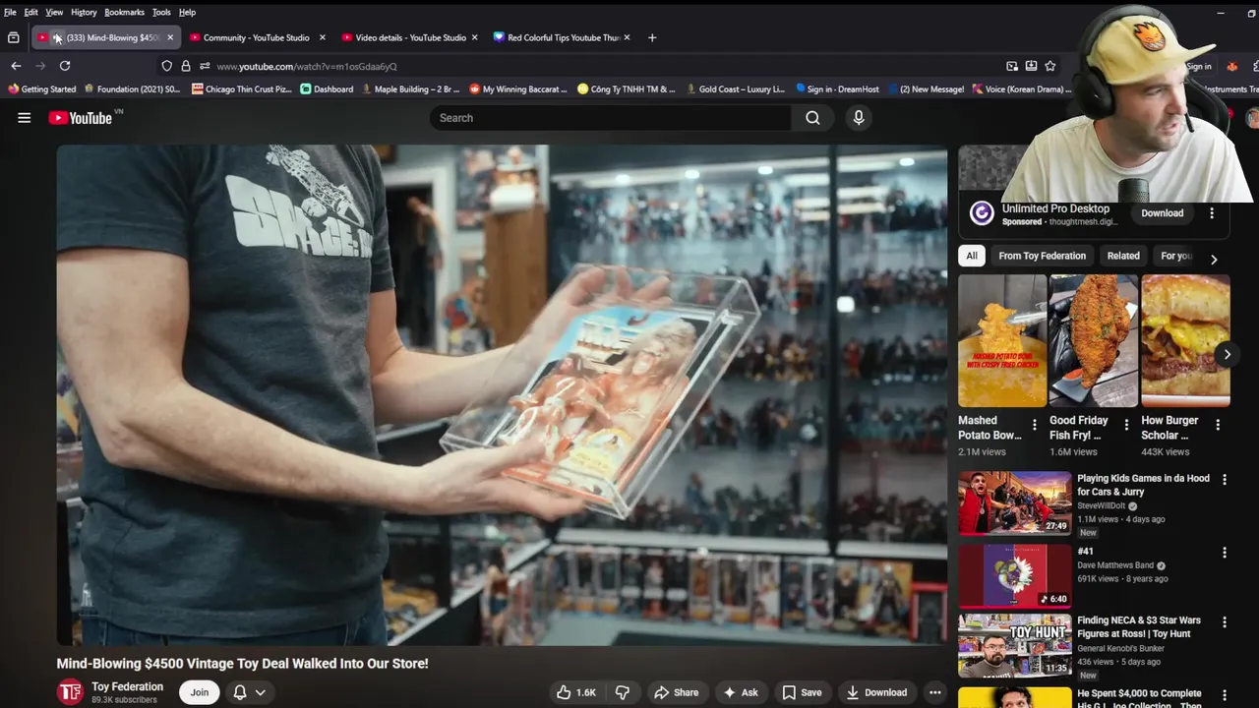This screenshot has height=708, width=1259.
Task: Click the Share button
Action: (676, 692)
